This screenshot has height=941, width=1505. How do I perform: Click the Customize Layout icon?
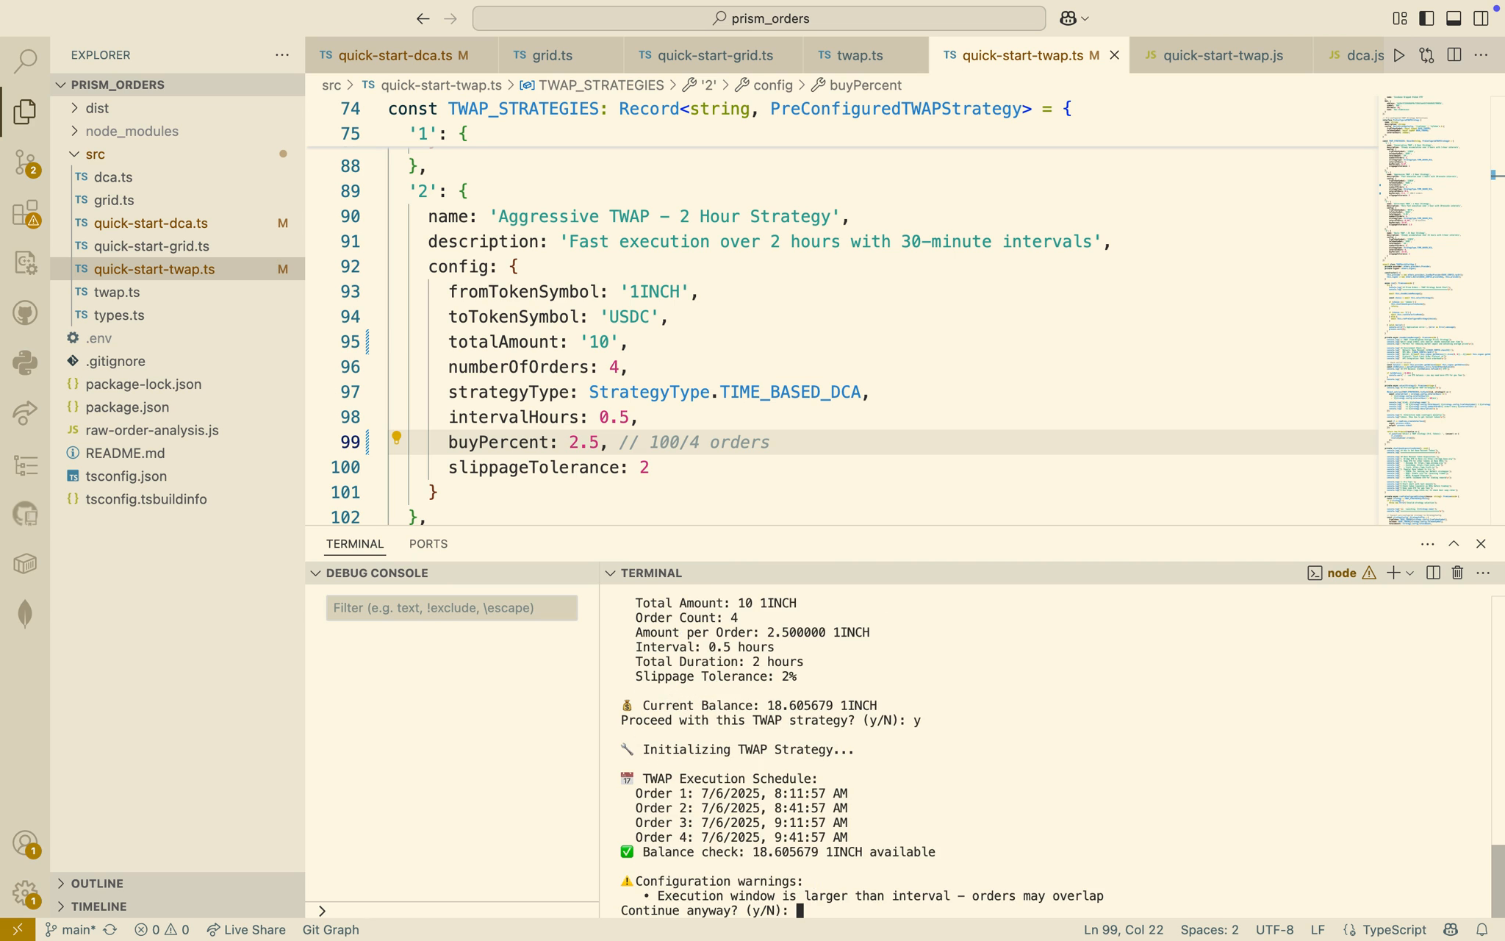click(1399, 18)
